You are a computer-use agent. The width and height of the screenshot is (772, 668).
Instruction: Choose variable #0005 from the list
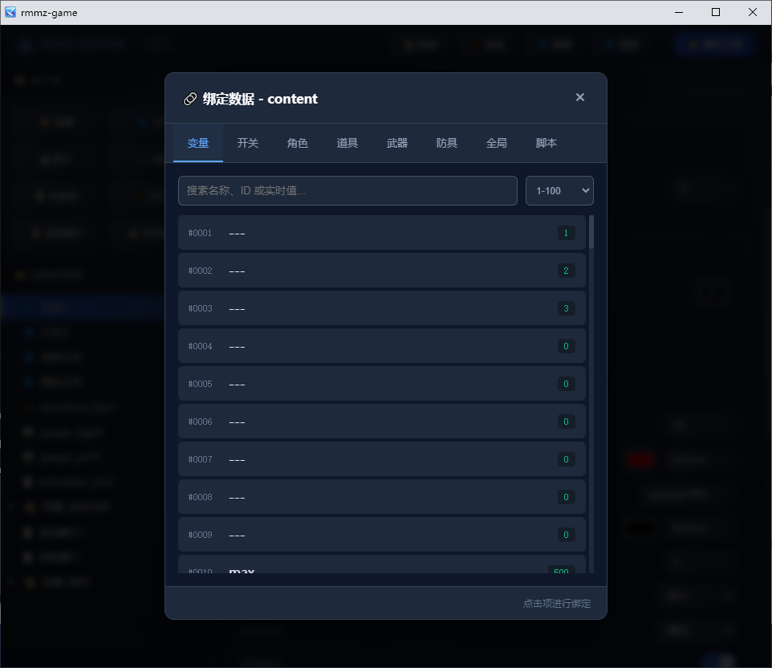[381, 383]
